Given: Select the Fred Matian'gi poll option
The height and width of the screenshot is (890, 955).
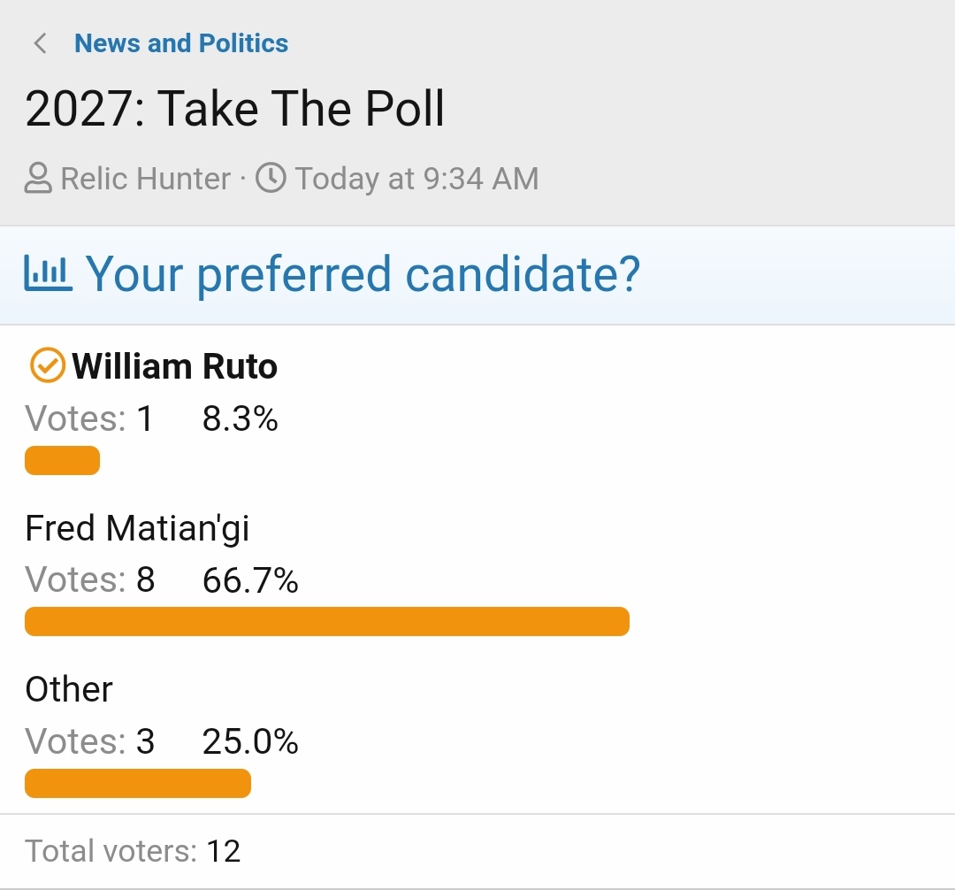Looking at the screenshot, I should coord(137,527).
